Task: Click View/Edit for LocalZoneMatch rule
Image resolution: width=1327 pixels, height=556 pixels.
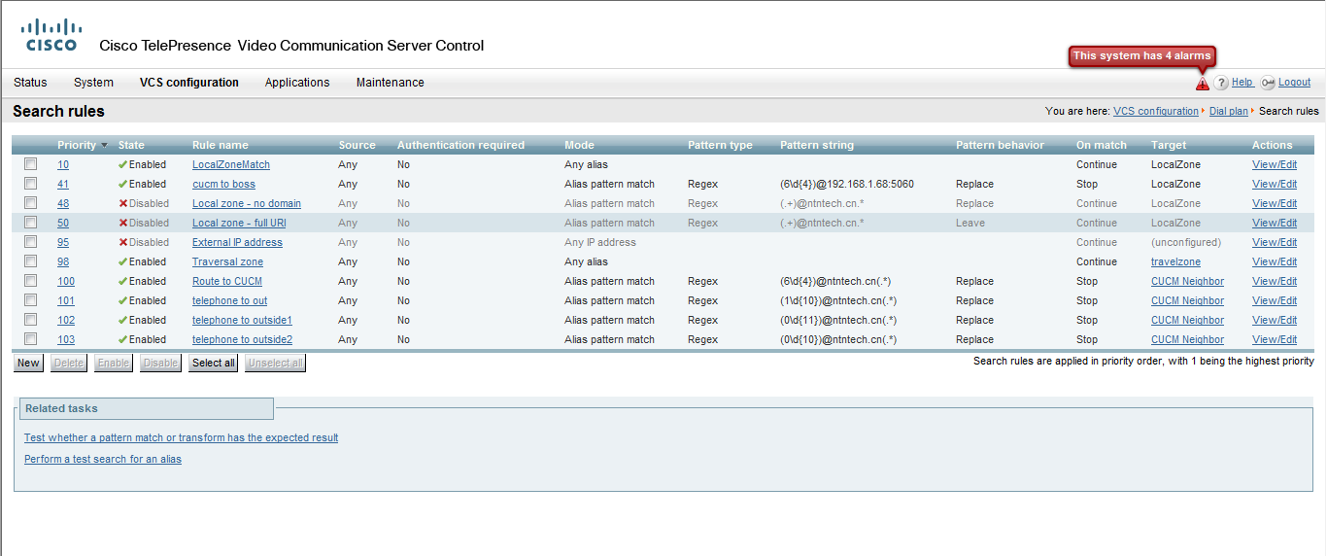Action: click(1275, 164)
